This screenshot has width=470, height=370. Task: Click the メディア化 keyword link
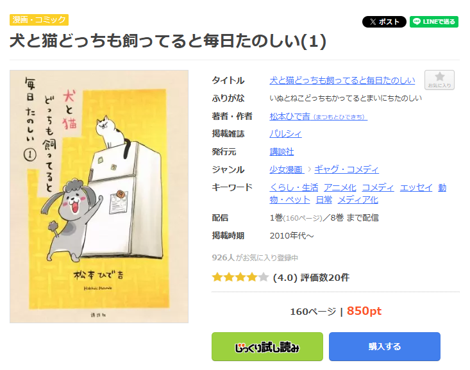point(358,199)
